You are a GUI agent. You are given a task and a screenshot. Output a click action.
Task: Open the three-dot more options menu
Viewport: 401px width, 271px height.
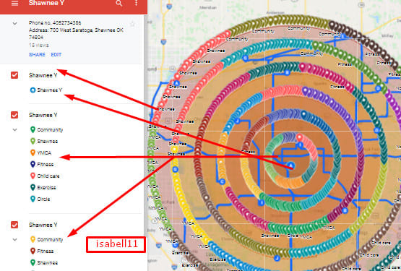tap(136, 3)
